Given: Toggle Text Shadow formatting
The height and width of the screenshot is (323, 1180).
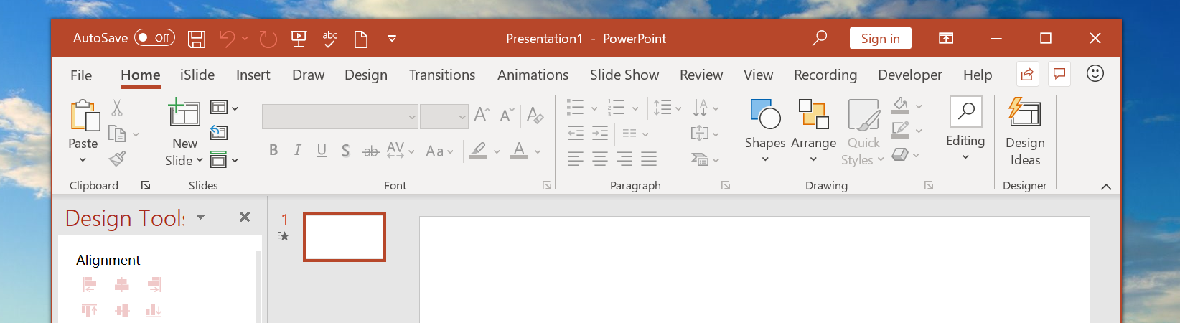Looking at the screenshot, I should [345, 150].
